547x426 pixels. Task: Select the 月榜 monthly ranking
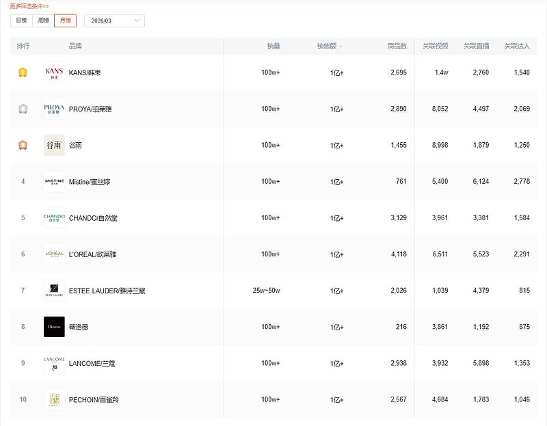point(65,21)
